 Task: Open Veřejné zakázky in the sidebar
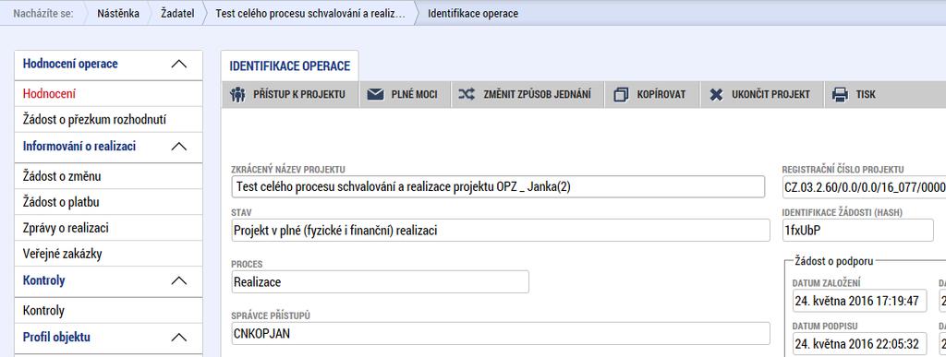click(x=108, y=254)
